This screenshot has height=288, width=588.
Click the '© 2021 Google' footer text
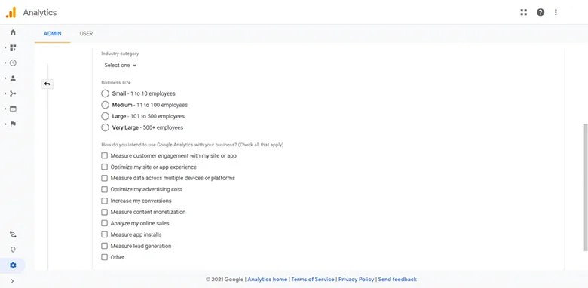coord(225,280)
